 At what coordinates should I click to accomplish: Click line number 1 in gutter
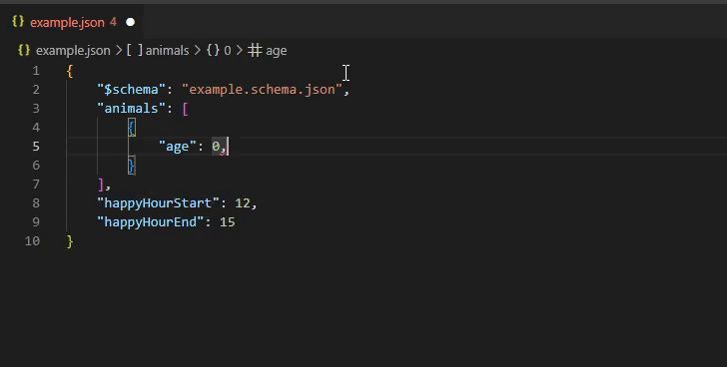coord(36,71)
